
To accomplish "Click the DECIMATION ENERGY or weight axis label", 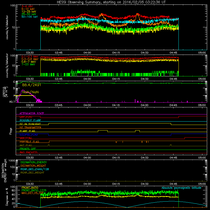I will click(4, 170).
